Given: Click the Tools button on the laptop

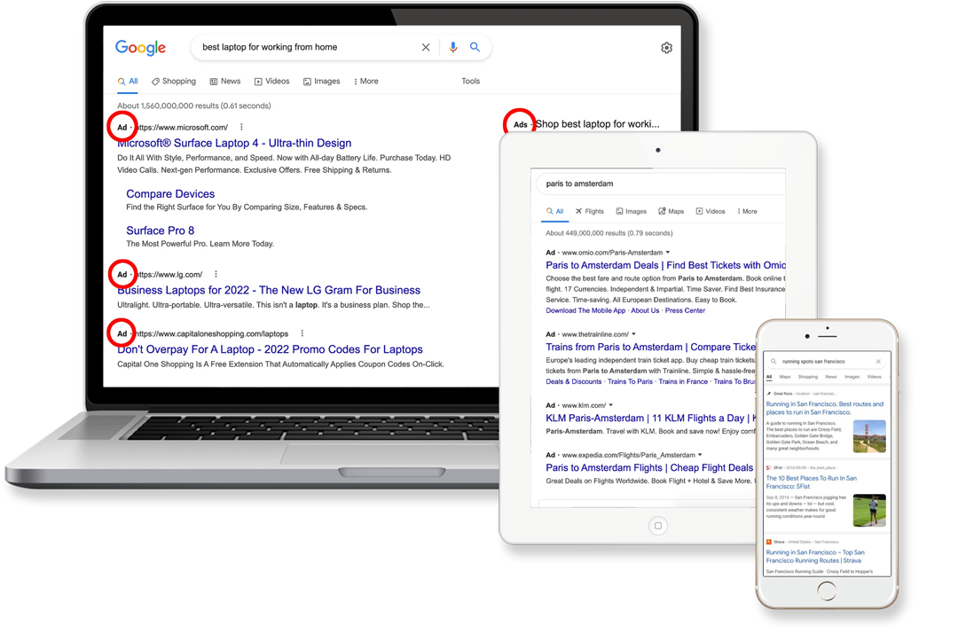Looking at the screenshot, I should pos(470,82).
